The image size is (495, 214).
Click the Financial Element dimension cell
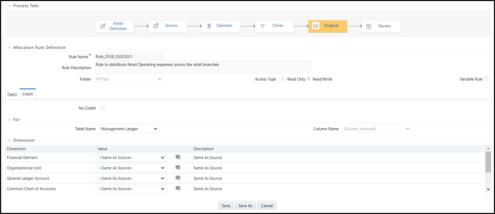51,158
